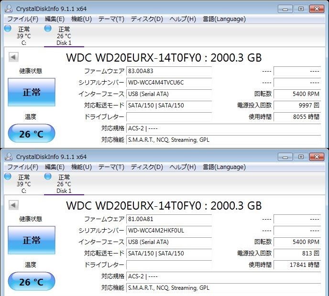
Task: Click firmware field 83.00A83
Action: [169, 71]
